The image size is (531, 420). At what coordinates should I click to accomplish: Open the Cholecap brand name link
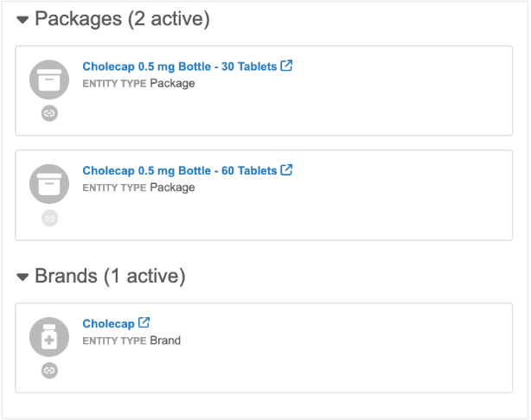pos(108,324)
